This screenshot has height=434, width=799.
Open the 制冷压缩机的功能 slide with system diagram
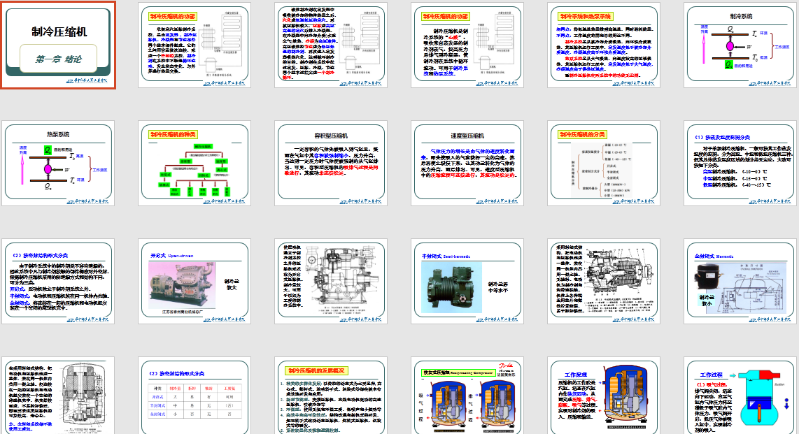click(194, 45)
